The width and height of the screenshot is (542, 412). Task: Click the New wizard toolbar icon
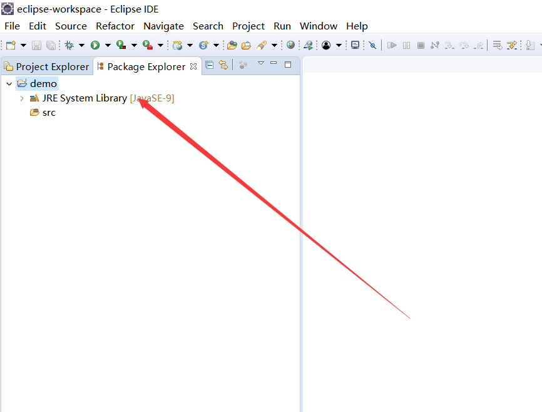click(11, 45)
